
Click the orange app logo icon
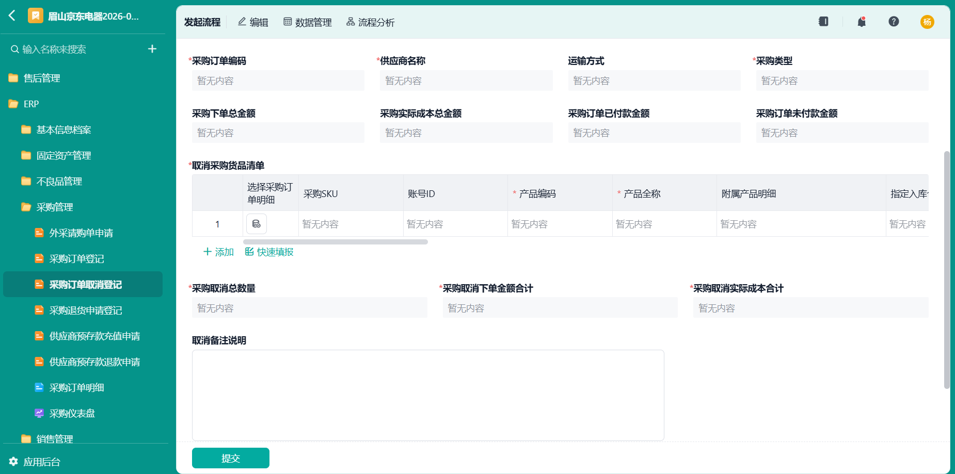coord(36,16)
